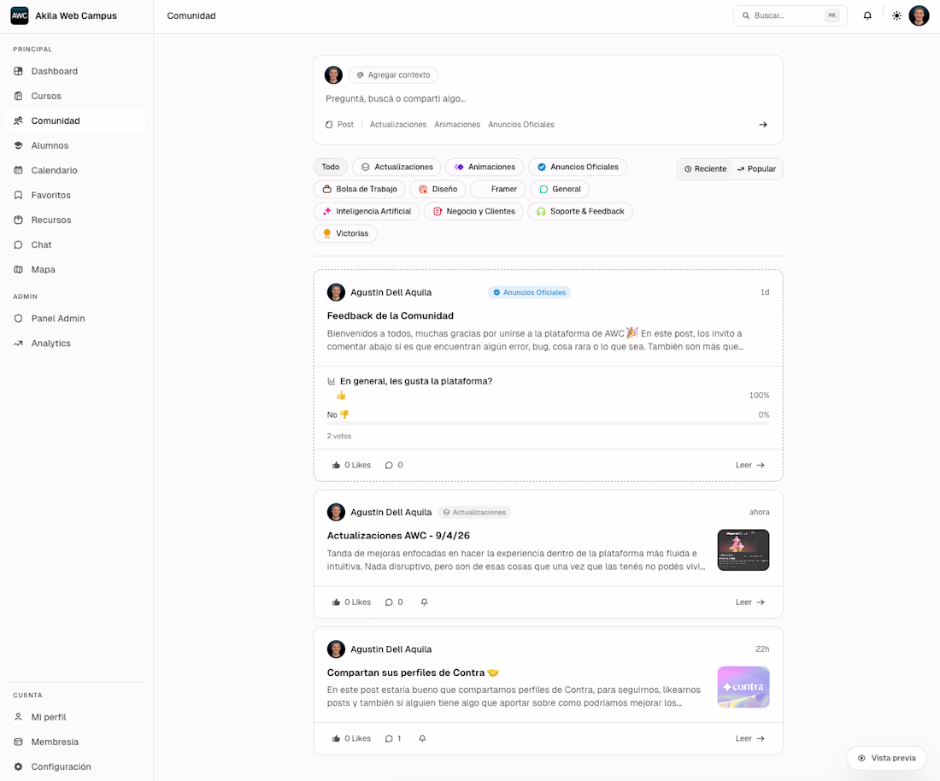
Task: Open Calendario in the sidebar
Action: click(75, 170)
